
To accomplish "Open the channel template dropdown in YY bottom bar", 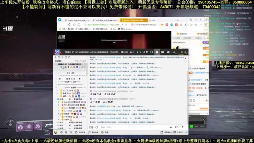I will coord(166,132).
